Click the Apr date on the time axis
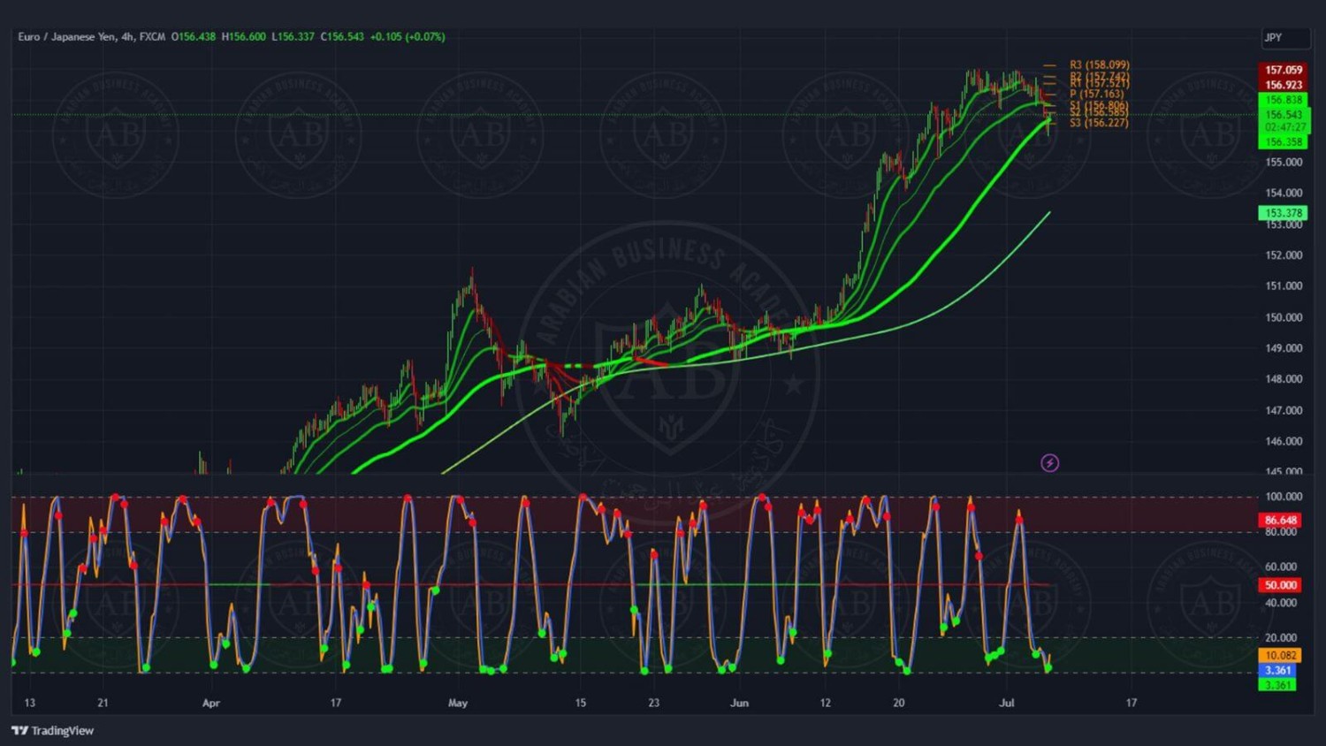This screenshot has height=746, width=1326. tap(210, 704)
